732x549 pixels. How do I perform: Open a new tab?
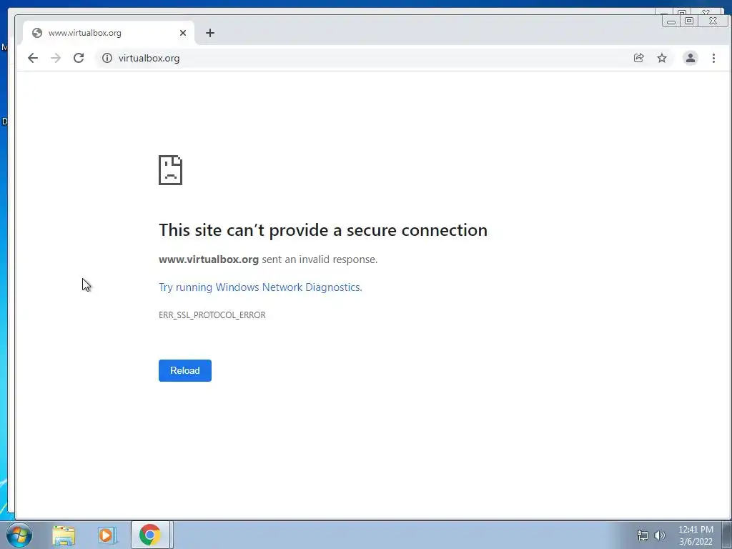[x=210, y=33]
